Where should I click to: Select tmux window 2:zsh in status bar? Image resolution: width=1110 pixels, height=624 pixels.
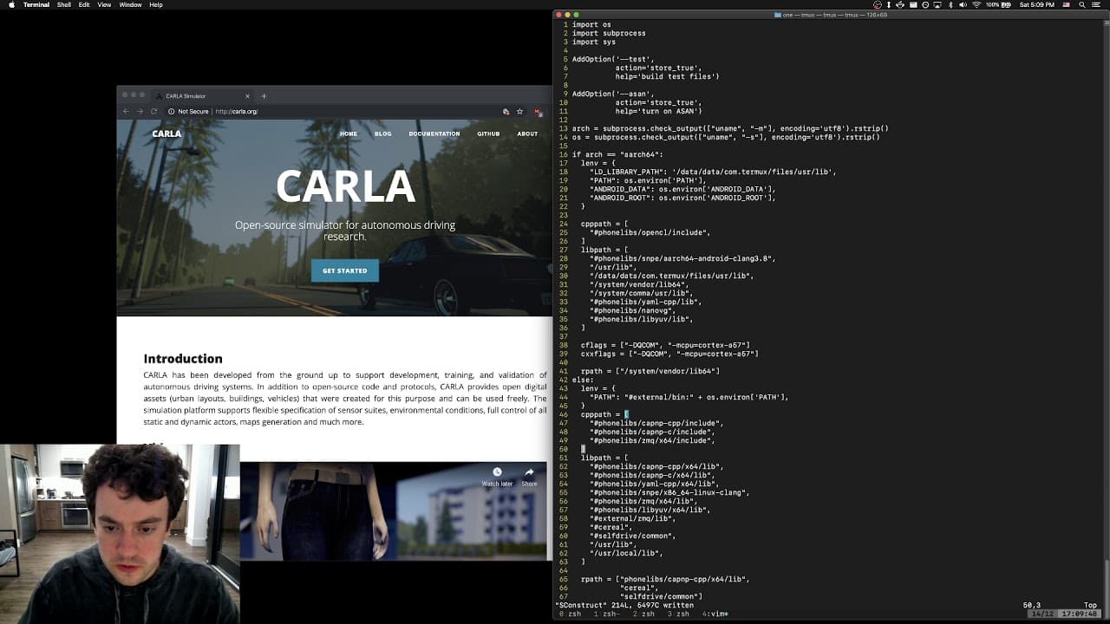pyautogui.click(x=643, y=614)
